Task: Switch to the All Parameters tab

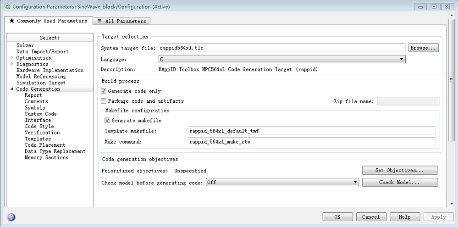Action: [121, 21]
